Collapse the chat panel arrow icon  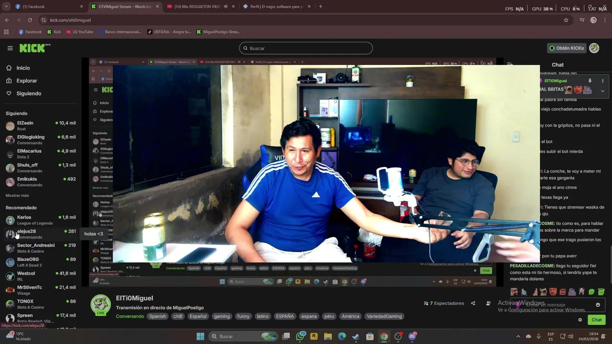click(x=510, y=64)
